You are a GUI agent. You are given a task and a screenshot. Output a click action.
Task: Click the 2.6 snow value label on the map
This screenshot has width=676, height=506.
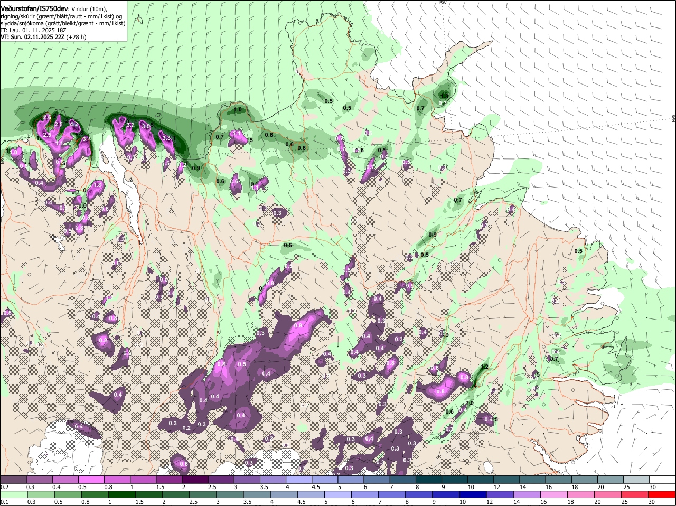pyautogui.click(x=47, y=117)
